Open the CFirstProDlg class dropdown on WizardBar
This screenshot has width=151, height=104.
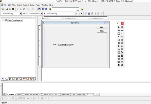[x=20, y=13]
